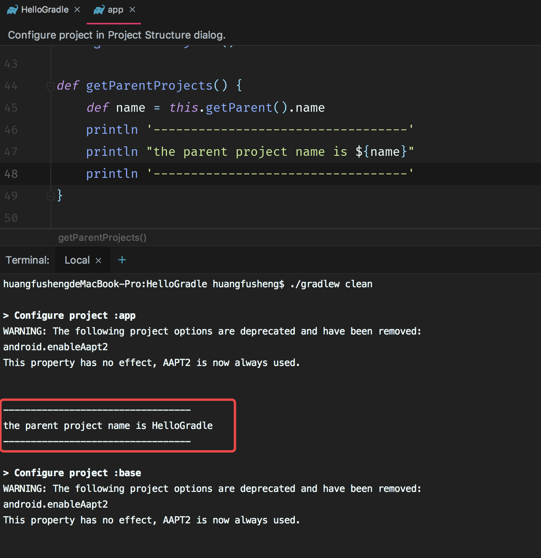Screen dimensions: 541x558
Task: Click line number 50 in the gutter
Action: coord(11,218)
